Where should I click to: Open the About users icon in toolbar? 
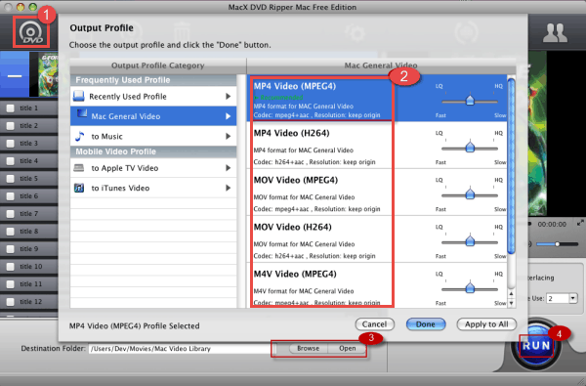[x=555, y=32]
